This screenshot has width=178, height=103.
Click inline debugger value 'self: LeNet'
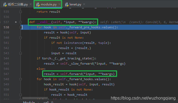pos(139,22)
